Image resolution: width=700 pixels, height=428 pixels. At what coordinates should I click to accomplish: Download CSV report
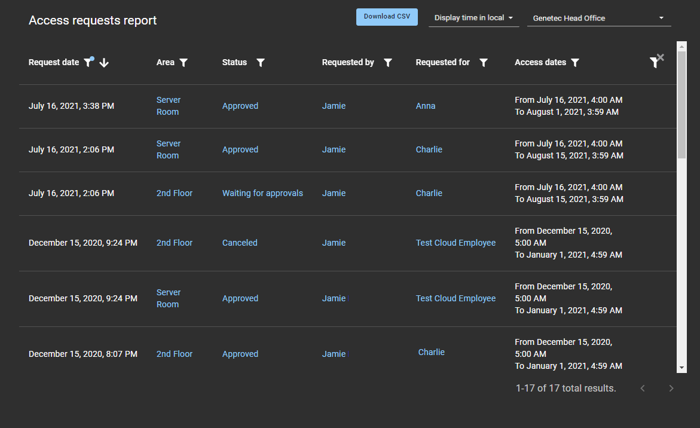(387, 17)
